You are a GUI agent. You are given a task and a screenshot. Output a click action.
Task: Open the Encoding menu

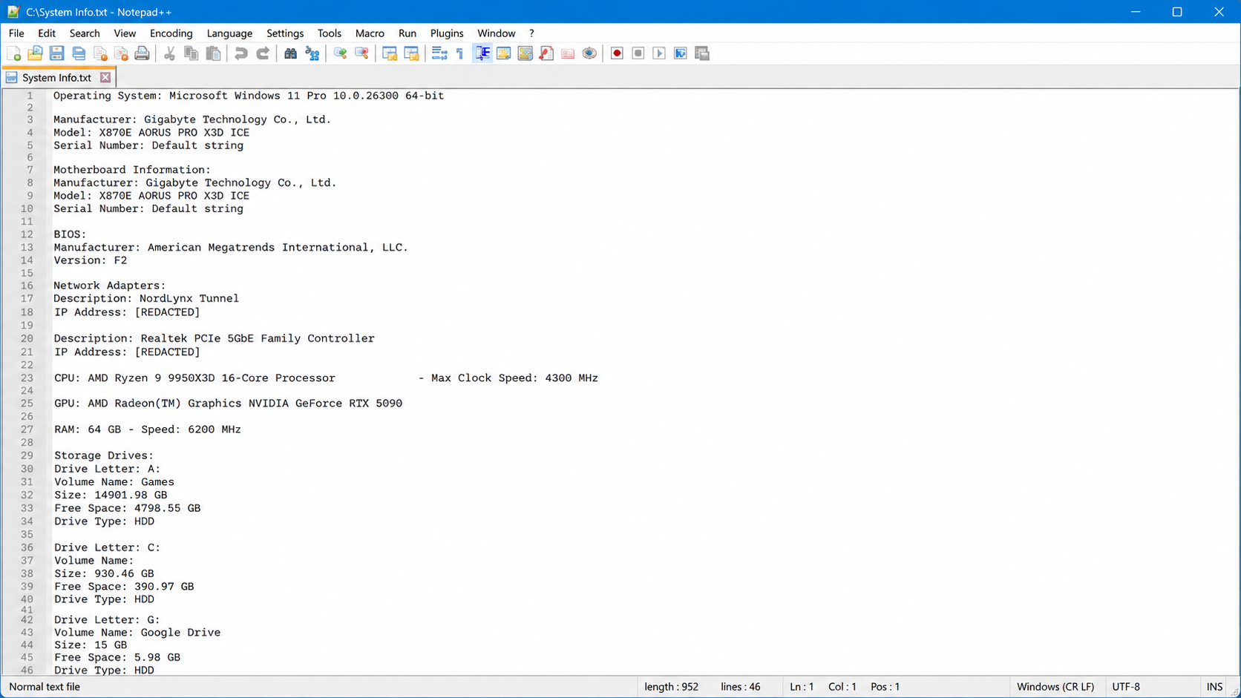(171, 33)
